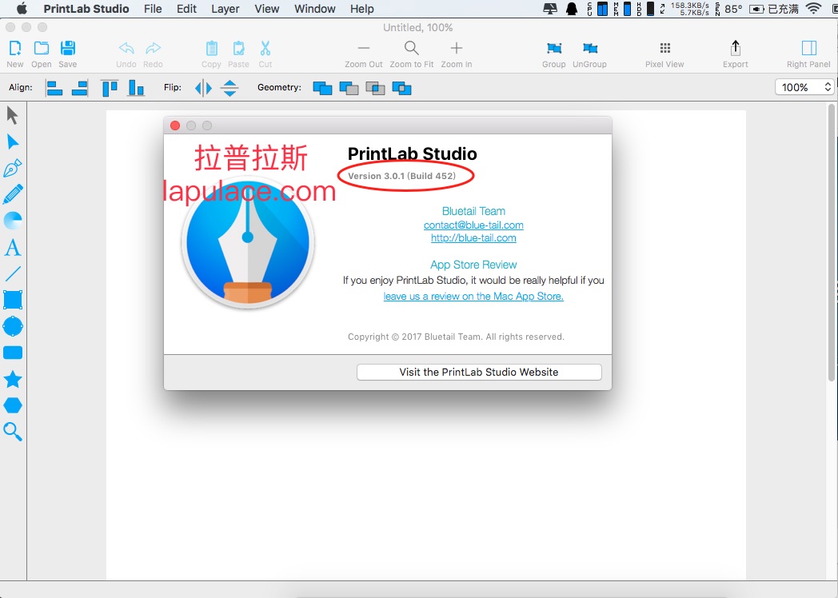
Task: Click the Cut scissors icon
Action: (x=265, y=54)
